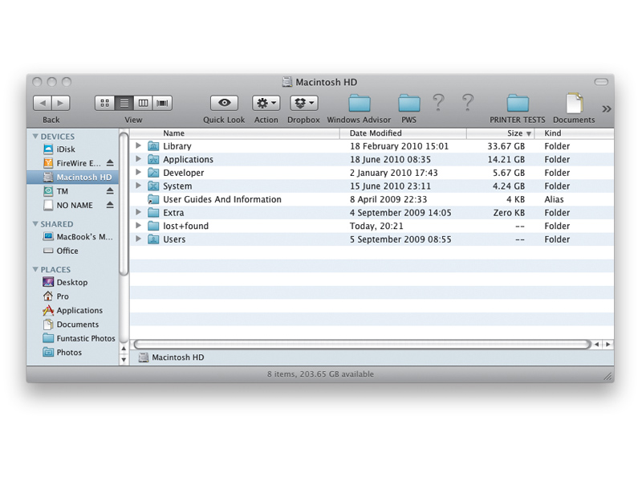Click the horizontal scroll right arrow
This screenshot has width=642, height=482.
pyautogui.click(x=608, y=345)
